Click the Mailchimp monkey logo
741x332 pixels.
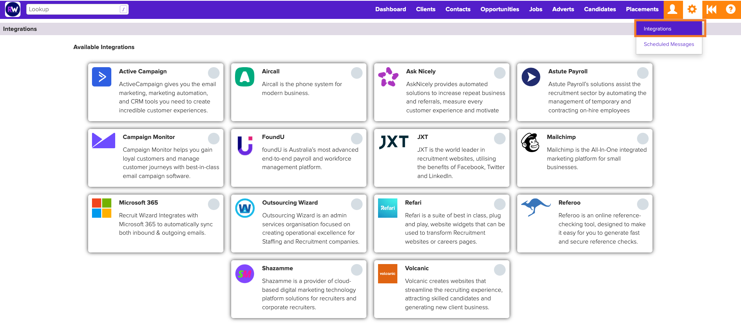[x=530, y=142]
